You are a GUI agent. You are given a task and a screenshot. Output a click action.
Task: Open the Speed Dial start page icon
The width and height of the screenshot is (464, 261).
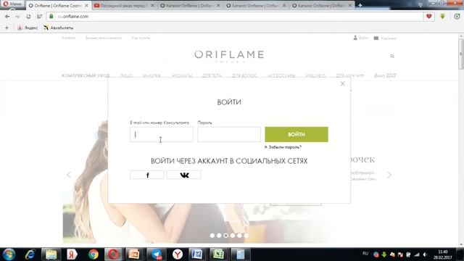click(39, 17)
